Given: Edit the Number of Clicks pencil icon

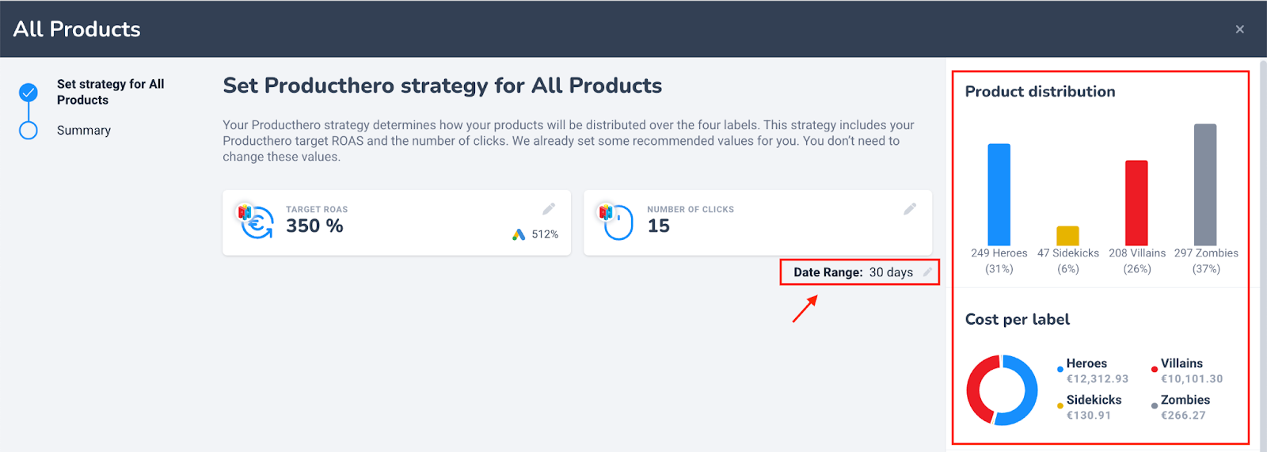Looking at the screenshot, I should click(910, 209).
